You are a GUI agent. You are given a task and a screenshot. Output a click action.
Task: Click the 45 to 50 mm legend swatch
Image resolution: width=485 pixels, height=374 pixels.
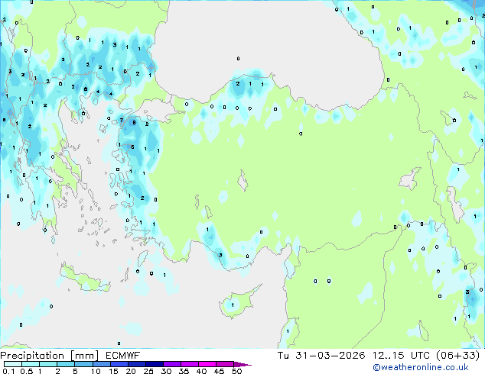coord(225,364)
